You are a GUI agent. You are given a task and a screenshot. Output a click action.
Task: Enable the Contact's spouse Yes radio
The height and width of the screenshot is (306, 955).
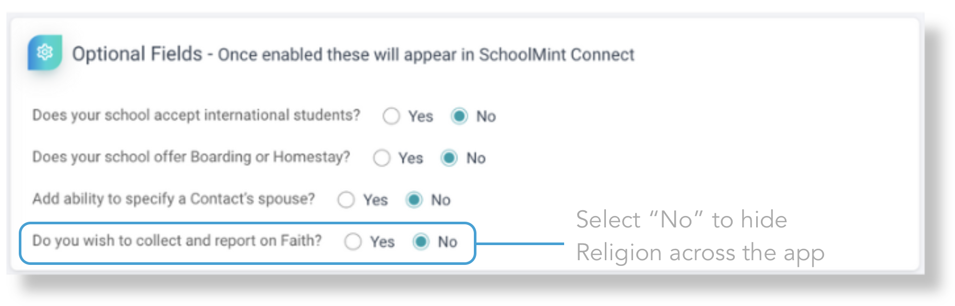[x=346, y=200]
